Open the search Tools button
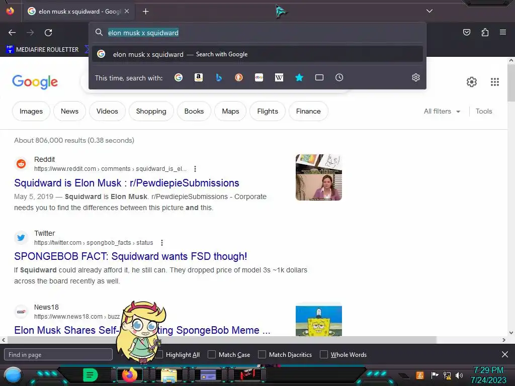Image resolution: width=515 pixels, height=386 pixels. click(x=484, y=111)
